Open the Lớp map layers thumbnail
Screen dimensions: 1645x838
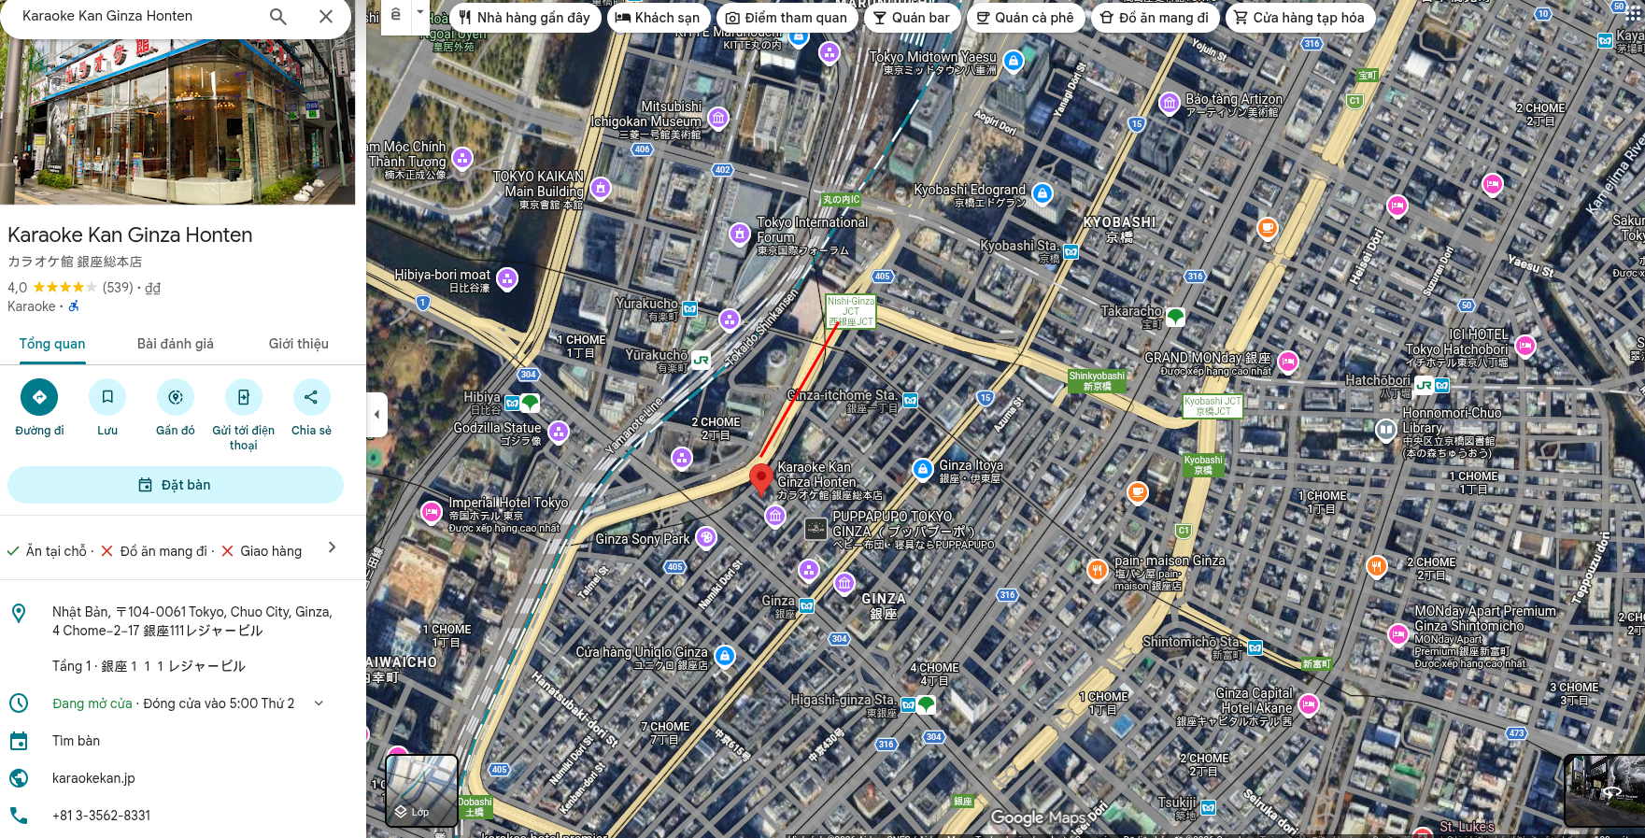coord(421,791)
